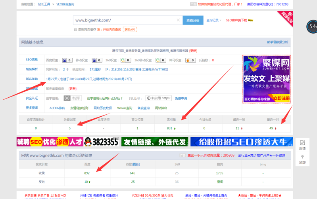The width and height of the screenshot is (317, 199).
Task: Click Google 反链 value 25
Action: 133,182
